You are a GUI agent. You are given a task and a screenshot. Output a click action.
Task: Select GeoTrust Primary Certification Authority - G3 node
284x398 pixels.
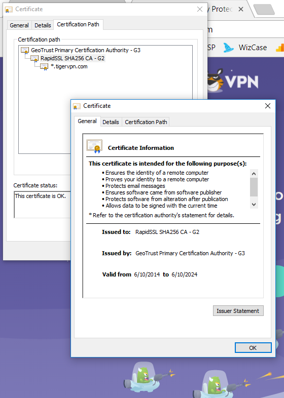click(x=86, y=50)
